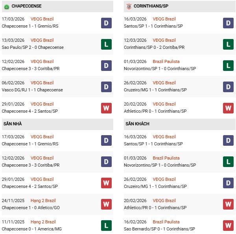Open Hạng 2 Brazil link dated 11/11/2025
Image resolution: width=236 pixels, height=234 pixels.
pyautogui.click(x=43, y=222)
